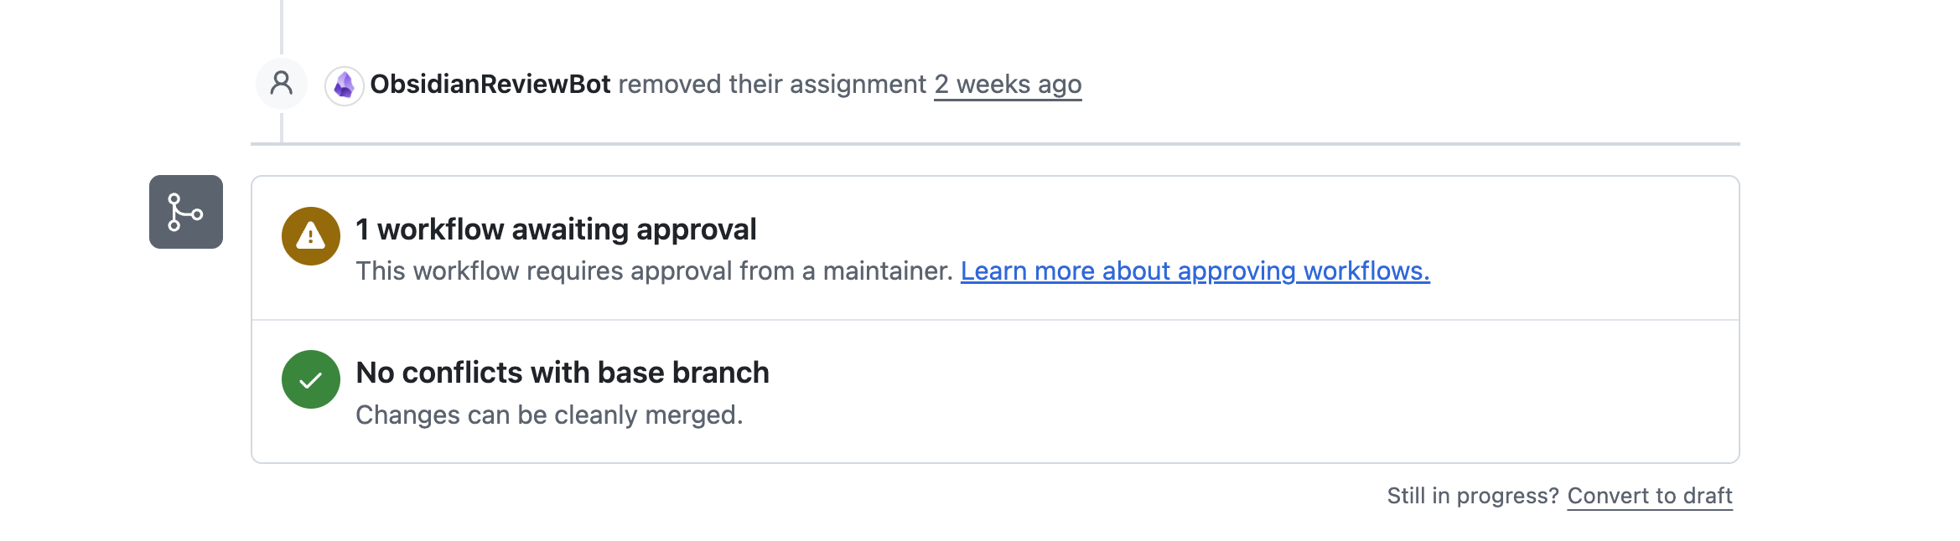This screenshot has height=541, width=1960.
Task: Click the "2 weeks ago" timestamp
Action: pos(1008,85)
